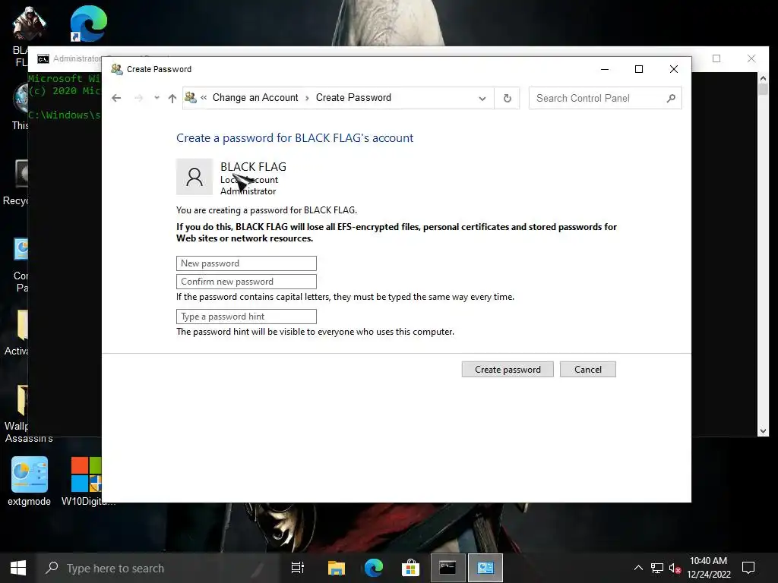Click Command Prompt window title icon

pyautogui.click(x=43, y=59)
